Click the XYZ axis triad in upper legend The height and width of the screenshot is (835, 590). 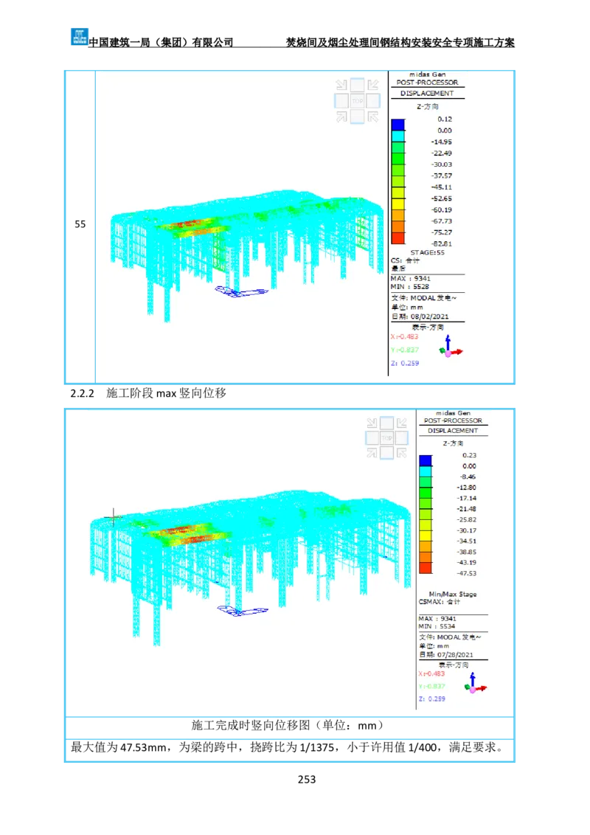[449, 347]
